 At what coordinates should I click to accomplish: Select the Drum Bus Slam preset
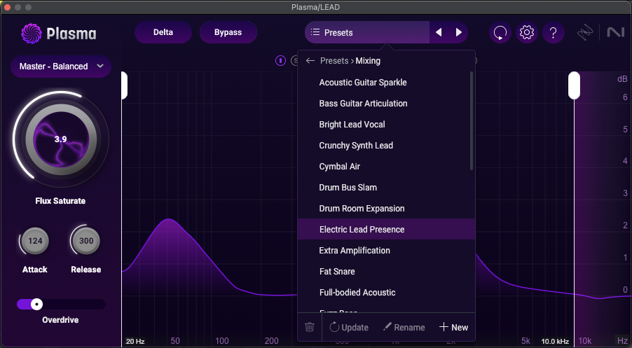click(386, 187)
